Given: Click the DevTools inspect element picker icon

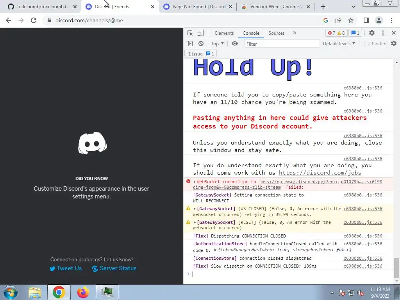Looking at the screenshot, I should (x=190, y=33).
